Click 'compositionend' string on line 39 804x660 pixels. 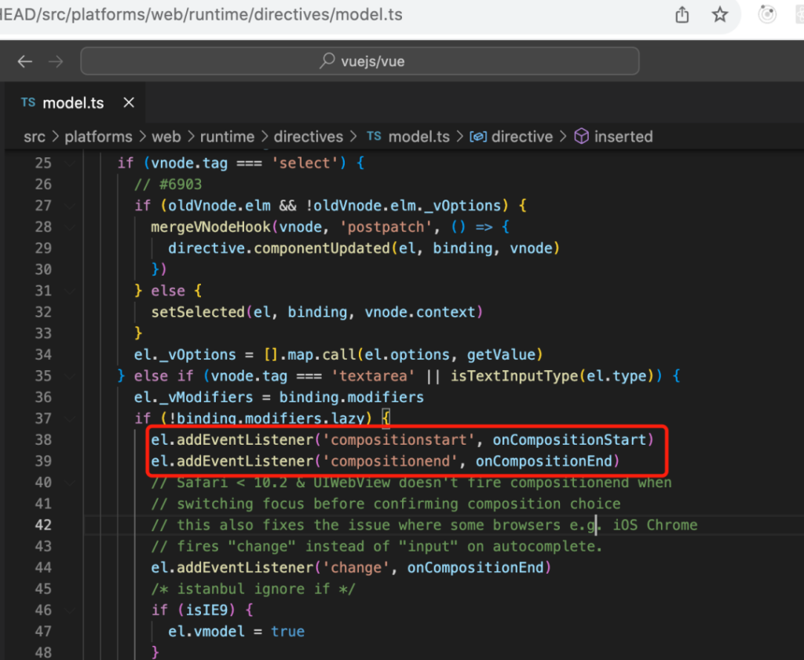point(389,461)
